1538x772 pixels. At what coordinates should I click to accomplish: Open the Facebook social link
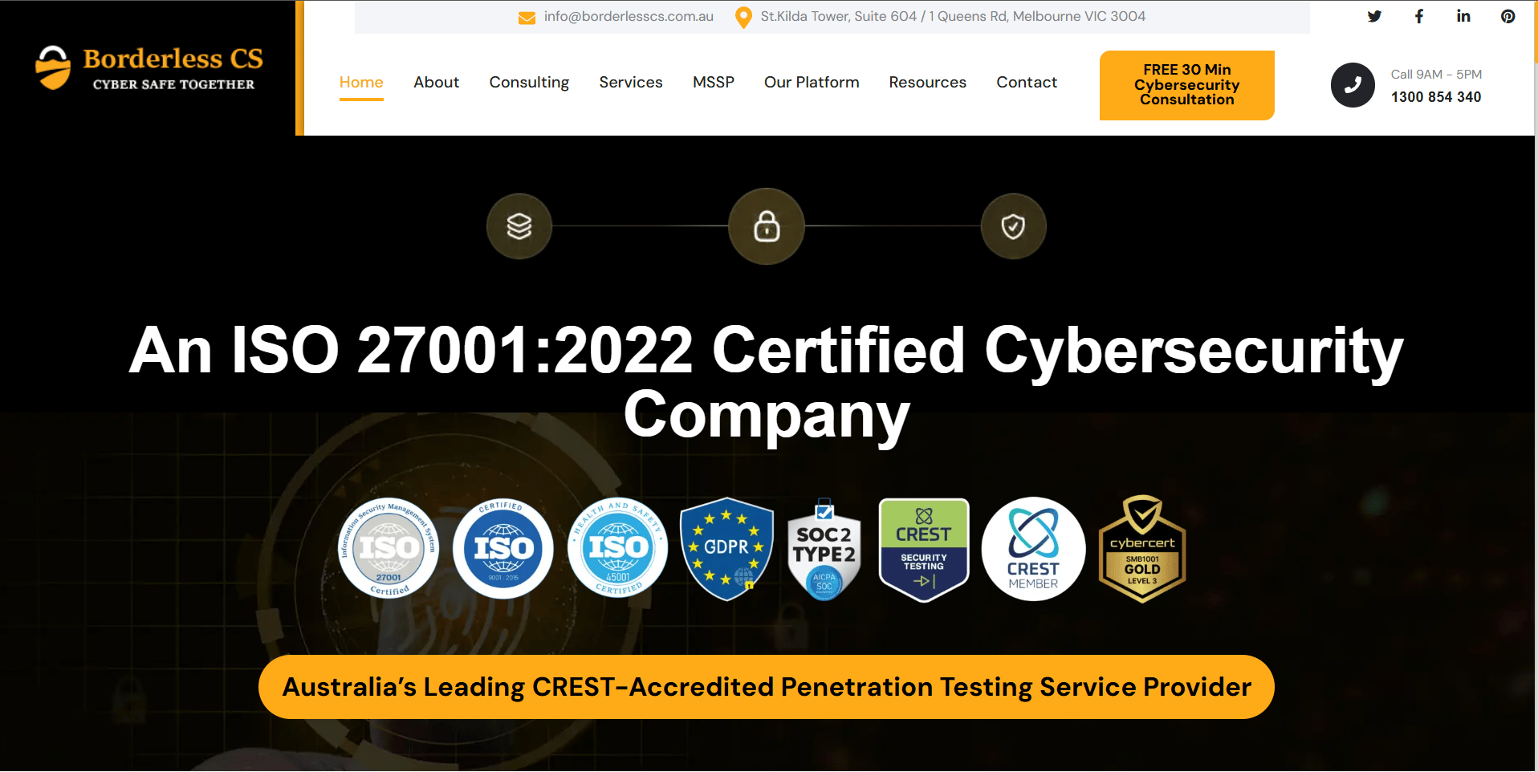[x=1419, y=16]
